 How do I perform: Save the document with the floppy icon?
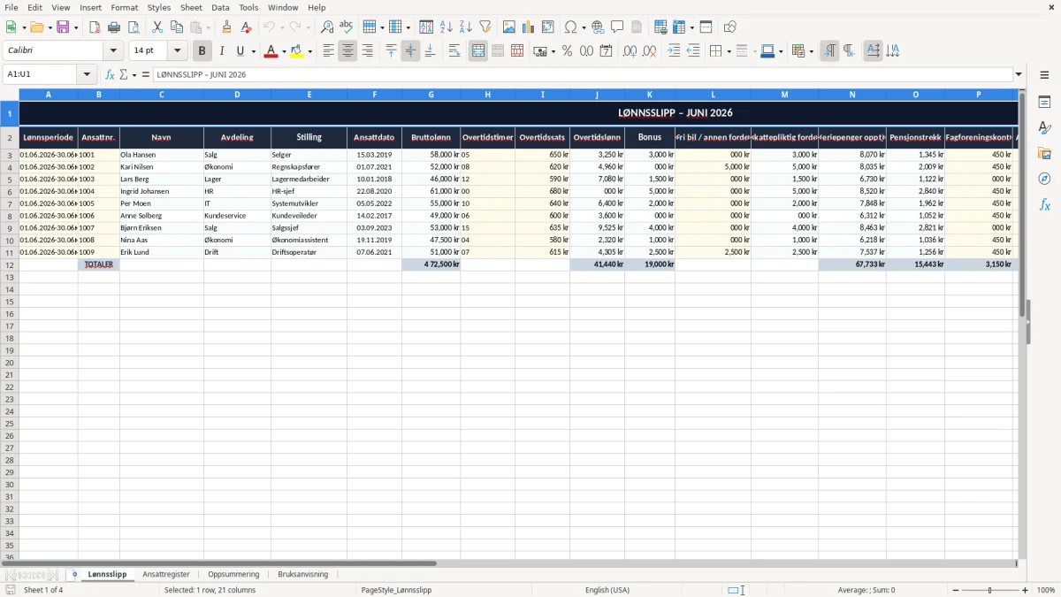pyautogui.click(x=63, y=27)
